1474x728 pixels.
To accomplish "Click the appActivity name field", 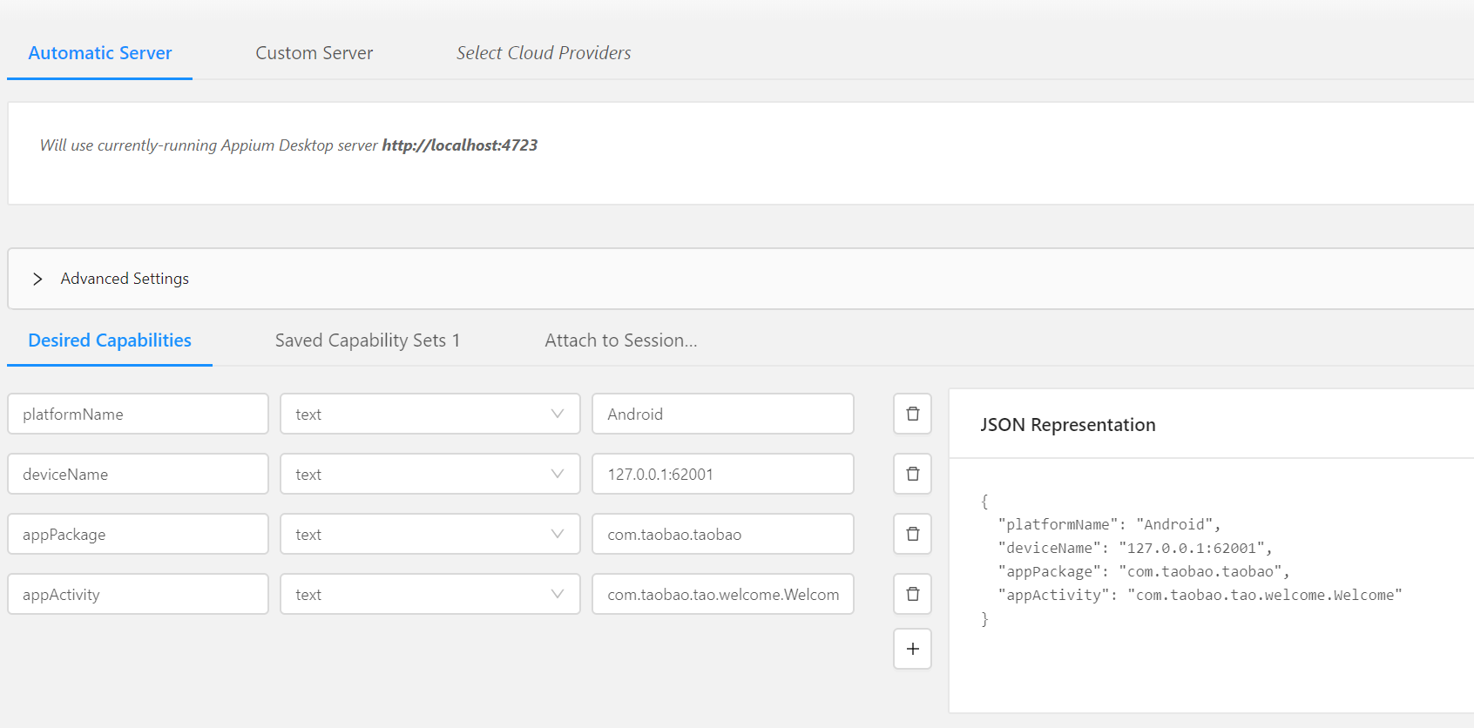I will pyautogui.click(x=138, y=594).
